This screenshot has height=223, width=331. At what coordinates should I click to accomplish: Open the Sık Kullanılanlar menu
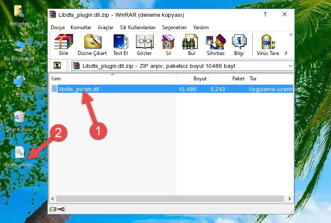(x=138, y=27)
